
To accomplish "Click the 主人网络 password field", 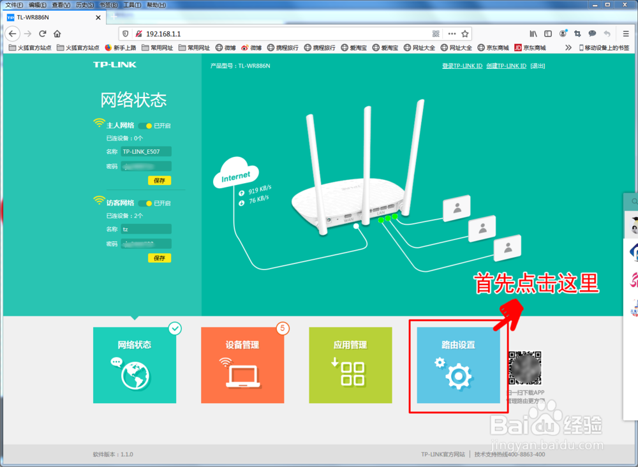I will 146,166.
